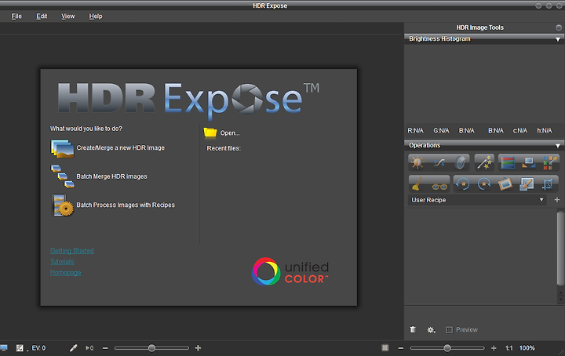Select the Crop tool
This screenshot has height=356, width=565.
pos(548,184)
